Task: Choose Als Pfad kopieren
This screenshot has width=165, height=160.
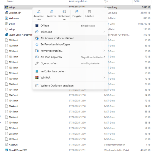Action: pos(70,57)
